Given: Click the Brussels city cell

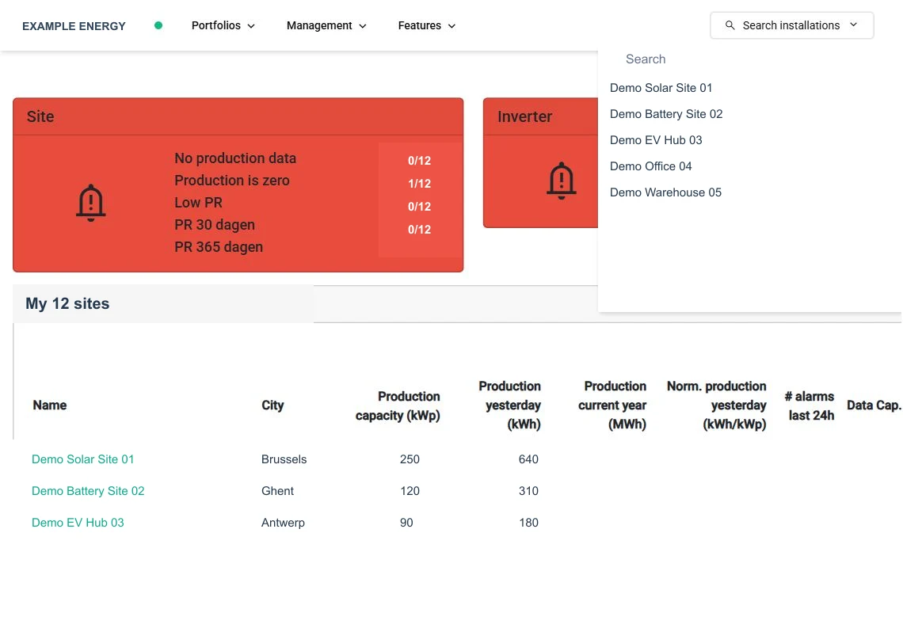Looking at the screenshot, I should click(284, 459).
